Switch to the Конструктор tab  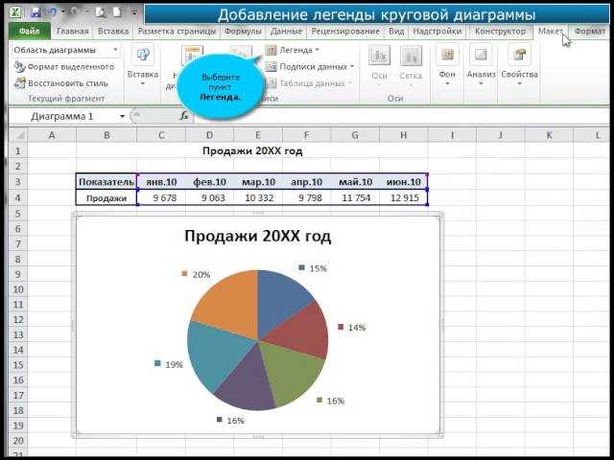pyautogui.click(x=500, y=32)
